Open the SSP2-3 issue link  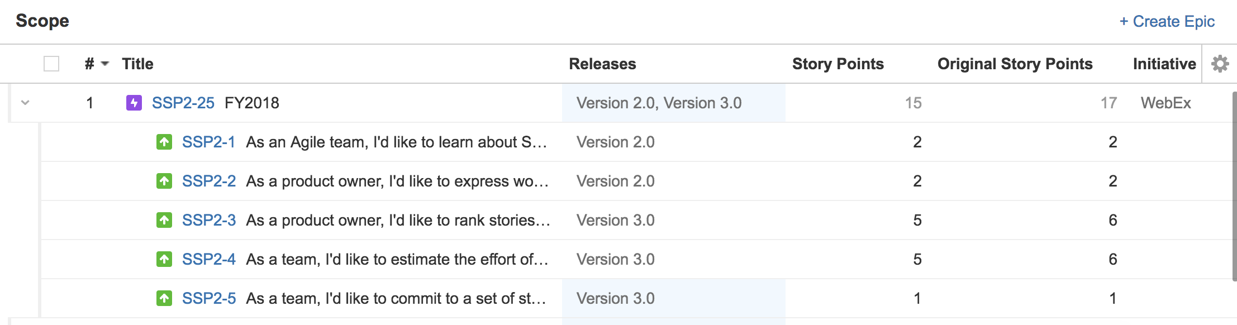[x=209, y=220]
